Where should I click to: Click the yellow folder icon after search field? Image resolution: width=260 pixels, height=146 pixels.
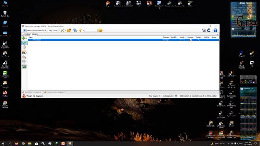[100, 30]
